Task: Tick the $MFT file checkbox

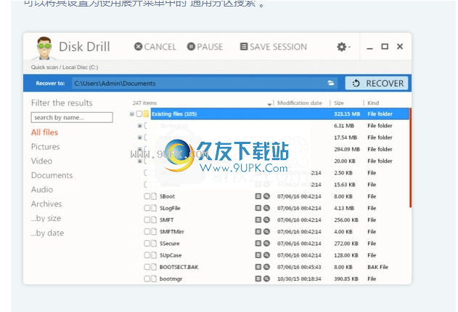Action: click(147, 220)
